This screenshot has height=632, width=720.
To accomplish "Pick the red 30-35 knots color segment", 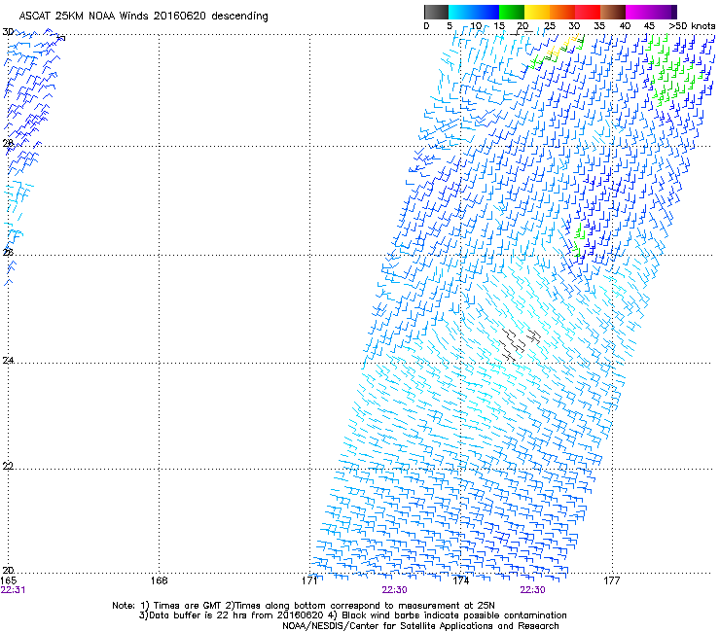I will [588, 12].
